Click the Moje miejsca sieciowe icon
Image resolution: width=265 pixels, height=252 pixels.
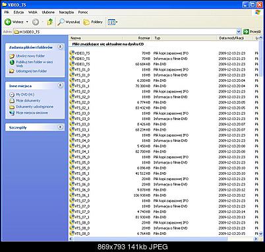(12, 113)
